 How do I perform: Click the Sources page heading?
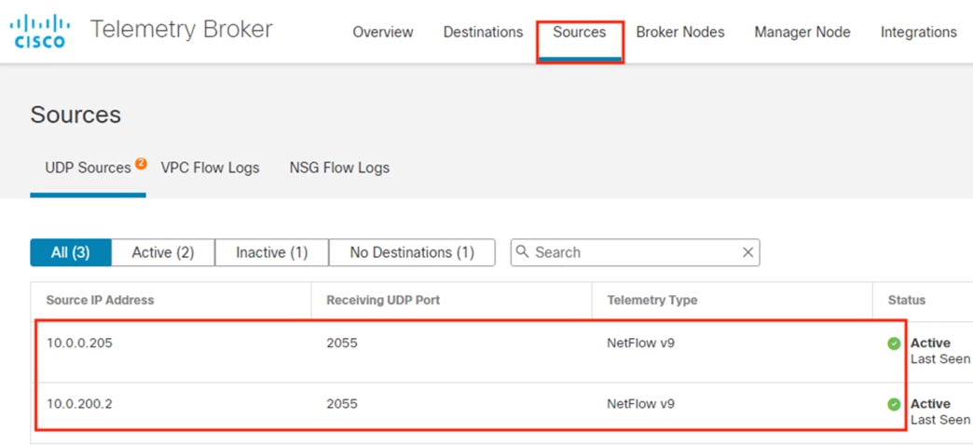coord(75,115)
